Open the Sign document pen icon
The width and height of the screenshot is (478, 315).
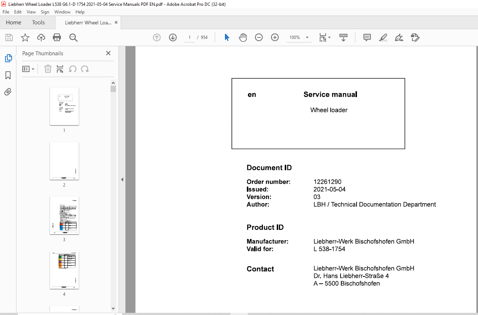[399, 37]
